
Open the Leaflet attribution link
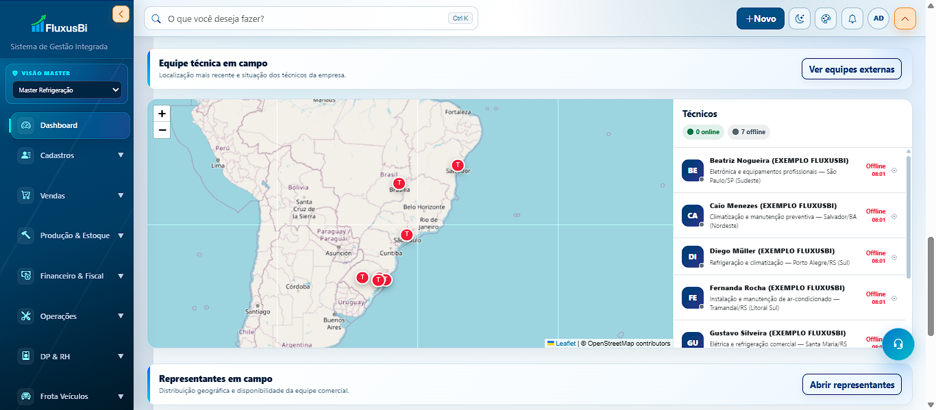tap(561, 344)
